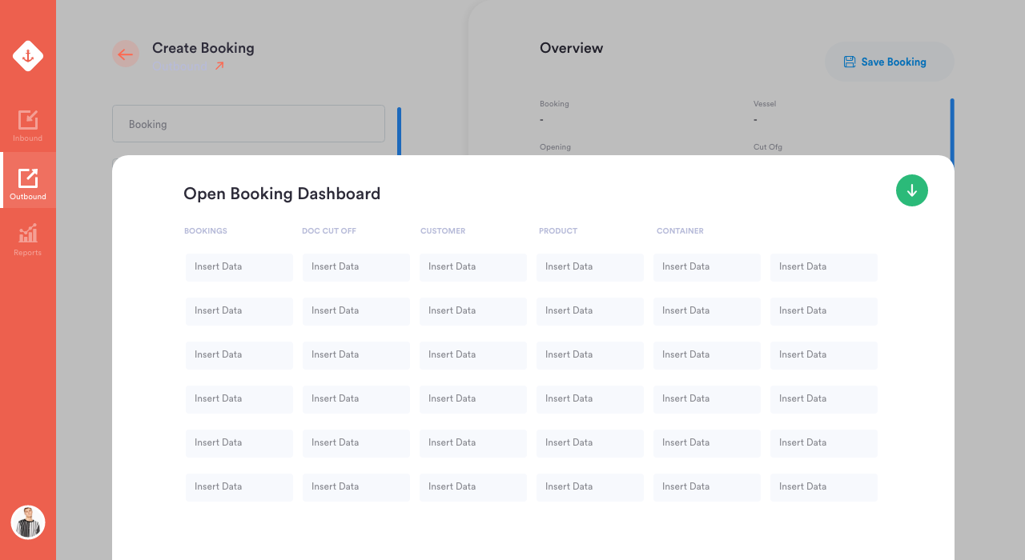Click the orange external link arrow icon
This screenshot has height=560, width=1025.
(219, 66)
